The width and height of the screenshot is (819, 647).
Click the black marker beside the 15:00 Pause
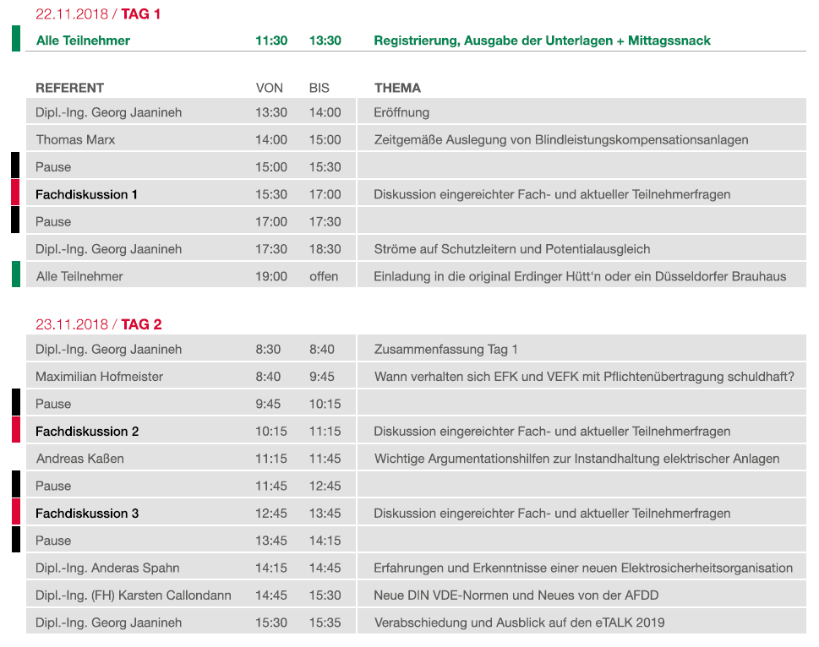tap(15, 166)
